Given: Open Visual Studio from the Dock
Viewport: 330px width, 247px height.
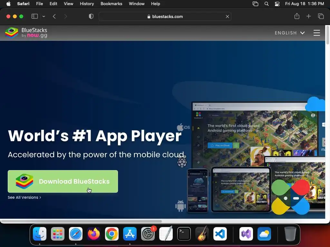Looking at the screenshot, I should [x=246, y=234].
